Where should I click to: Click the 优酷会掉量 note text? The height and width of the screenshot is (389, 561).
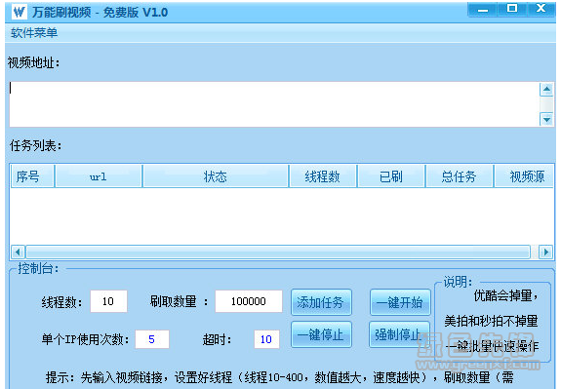(505, 296)
